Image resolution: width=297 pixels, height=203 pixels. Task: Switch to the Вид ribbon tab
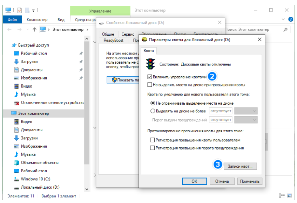pyautogui.click(x=61, y=20)
